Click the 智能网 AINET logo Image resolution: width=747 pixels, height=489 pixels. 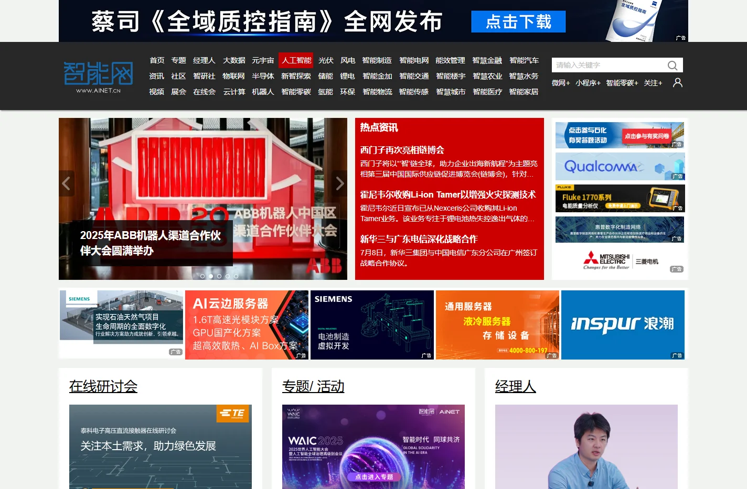point(98,77)
